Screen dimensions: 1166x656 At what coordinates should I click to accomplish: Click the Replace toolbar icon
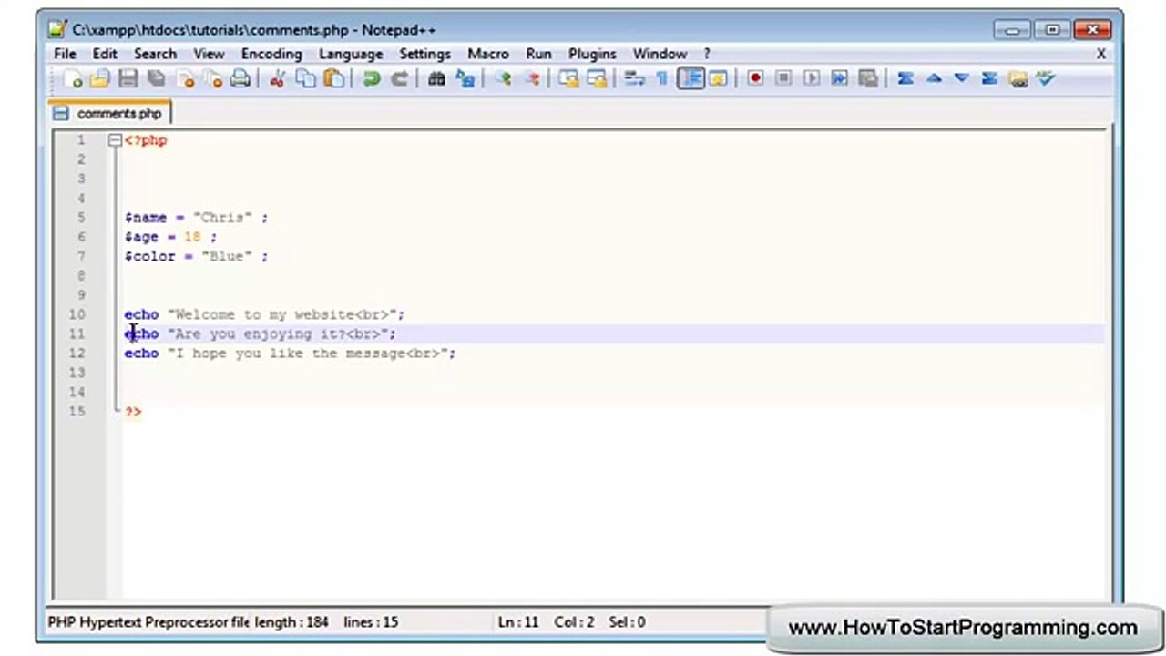(465, 79)
